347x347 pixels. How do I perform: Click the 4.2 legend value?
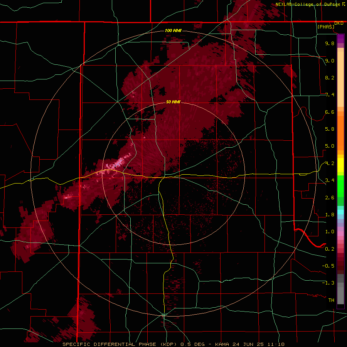pos(330,163)
